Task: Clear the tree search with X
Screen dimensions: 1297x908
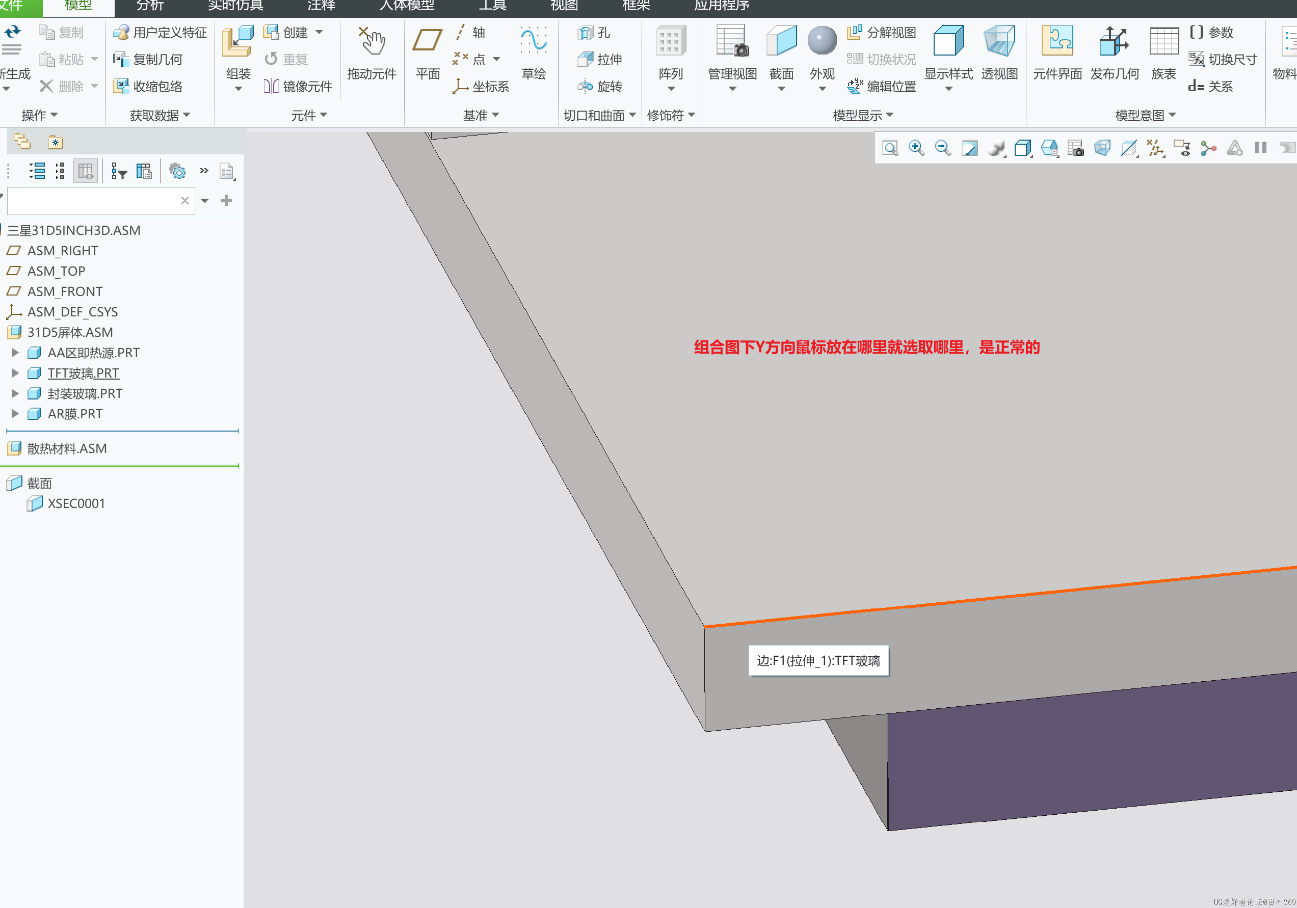Action: click(x=184, y=200)
